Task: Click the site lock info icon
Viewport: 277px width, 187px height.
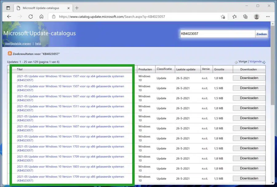Action: pos(54,17)
